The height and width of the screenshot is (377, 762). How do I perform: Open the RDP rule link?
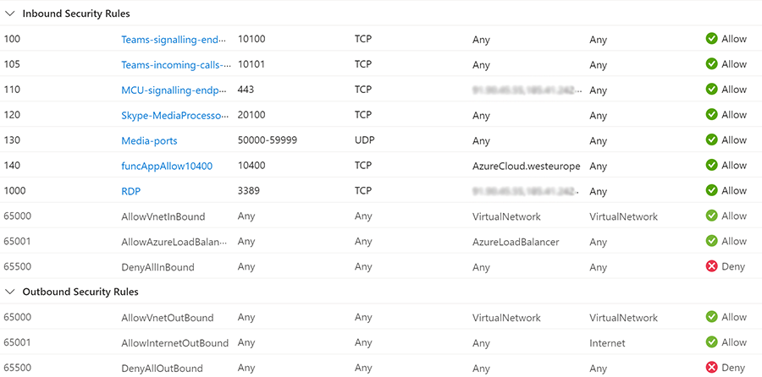coord(131,191)
